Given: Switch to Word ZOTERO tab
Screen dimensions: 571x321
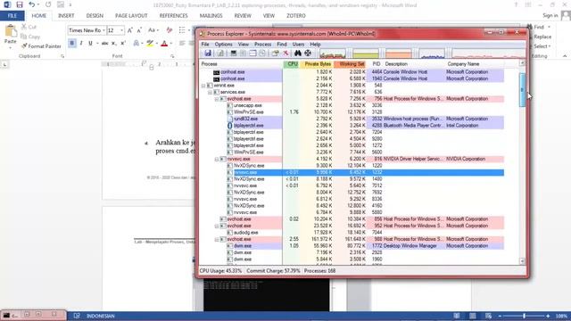Looking at the screenshot, I should coord(296,16).
